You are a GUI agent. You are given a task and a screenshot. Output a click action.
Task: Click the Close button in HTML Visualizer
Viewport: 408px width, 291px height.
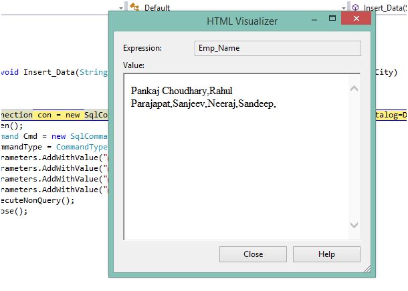253,254
